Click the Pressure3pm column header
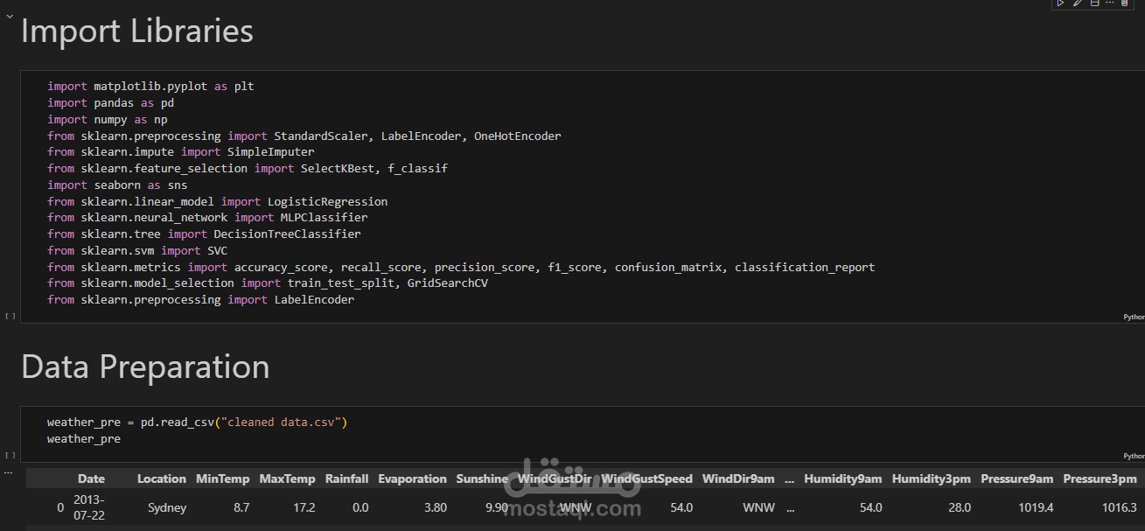 [1100, 479]
